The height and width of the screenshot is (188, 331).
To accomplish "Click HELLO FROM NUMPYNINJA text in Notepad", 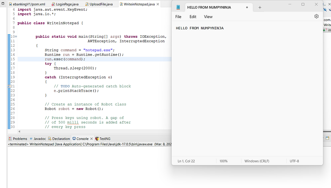I will (200, 28).
